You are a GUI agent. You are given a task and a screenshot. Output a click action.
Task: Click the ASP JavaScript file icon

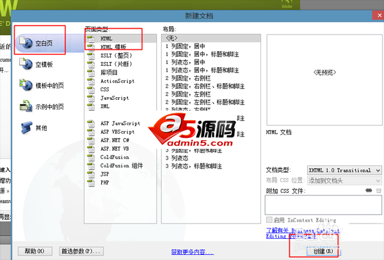(91, 124)
